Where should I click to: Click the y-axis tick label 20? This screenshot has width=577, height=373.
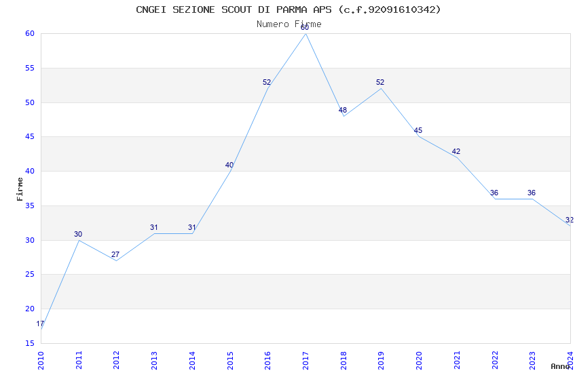click(30, 309)
